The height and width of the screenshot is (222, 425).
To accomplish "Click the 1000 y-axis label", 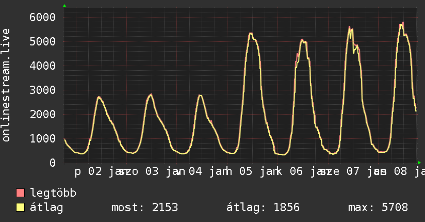I will coord(43,138).
